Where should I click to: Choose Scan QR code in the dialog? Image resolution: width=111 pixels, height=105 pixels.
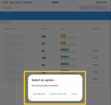(x=39, y=94)
